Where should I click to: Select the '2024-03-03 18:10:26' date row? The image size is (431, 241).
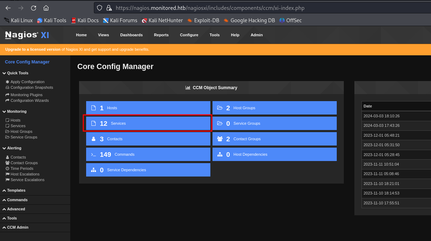[396, 116]
